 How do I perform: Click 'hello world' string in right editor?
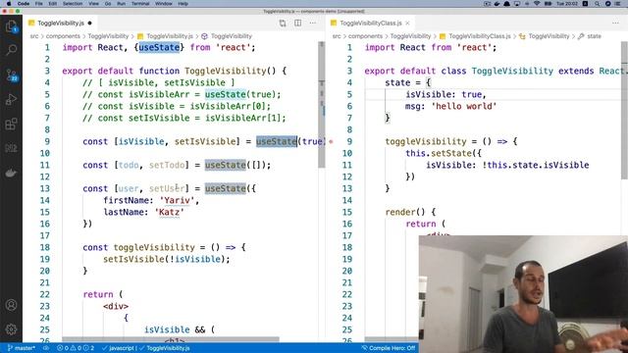[464, 107]
